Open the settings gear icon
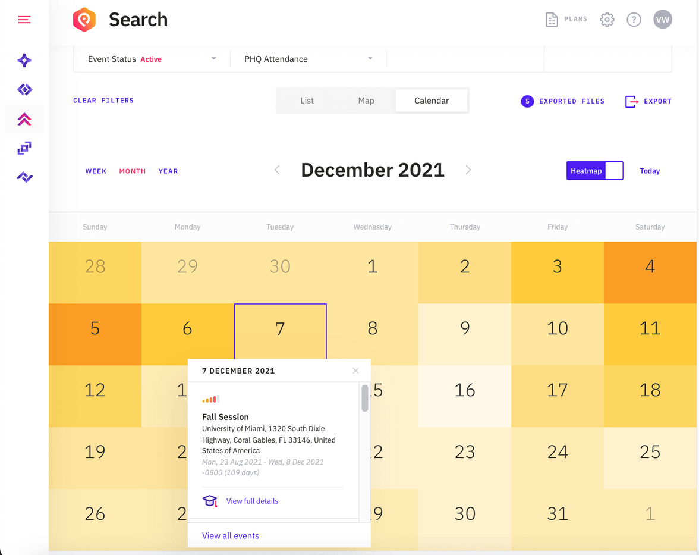 click(607, 19)
